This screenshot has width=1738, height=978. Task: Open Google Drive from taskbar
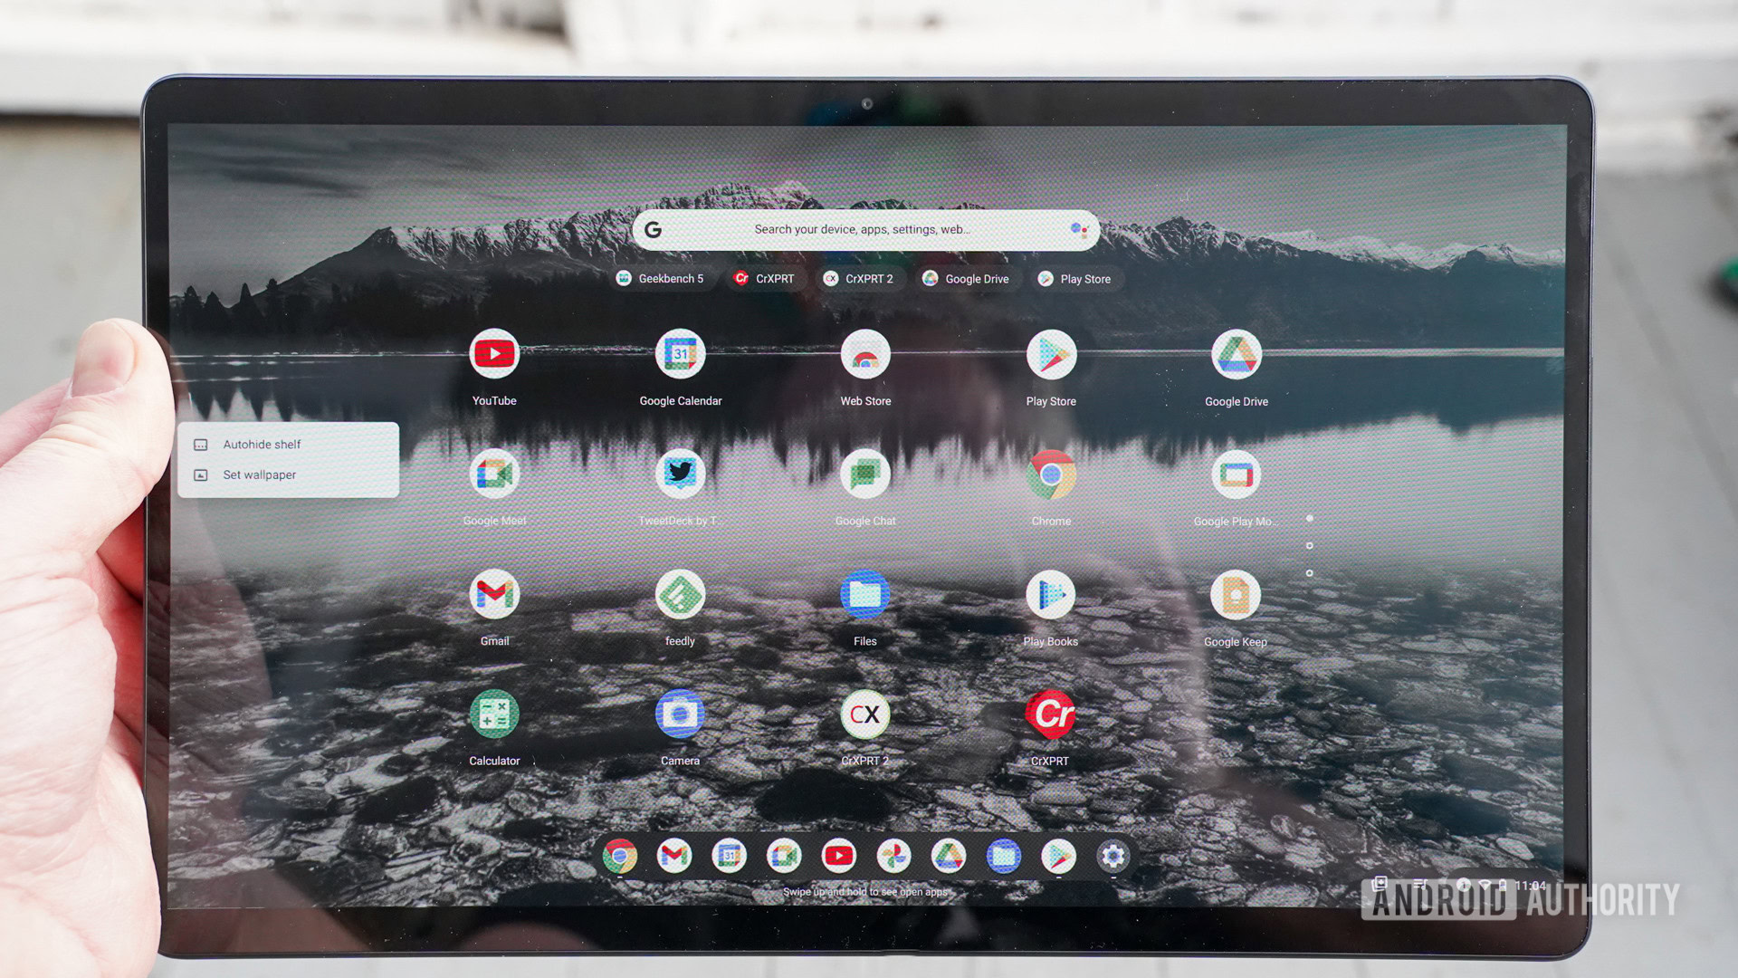pyautogui.click(x=947, y=856)
